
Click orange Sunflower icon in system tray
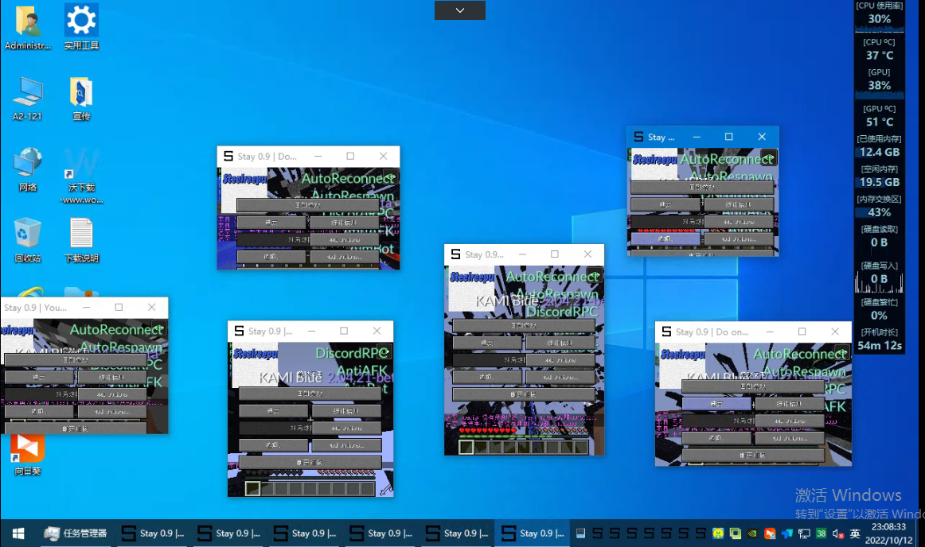click(x=770, y=533)
